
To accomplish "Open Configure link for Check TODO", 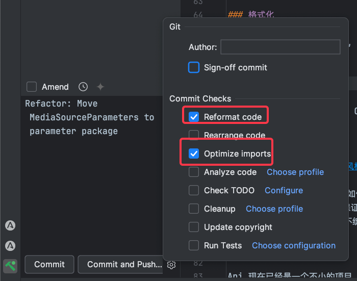I will pyautogui.click(x=284, y=190).
